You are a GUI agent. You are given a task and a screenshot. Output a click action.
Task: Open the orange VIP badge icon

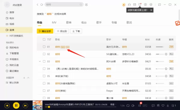click(x=124, y=5)
